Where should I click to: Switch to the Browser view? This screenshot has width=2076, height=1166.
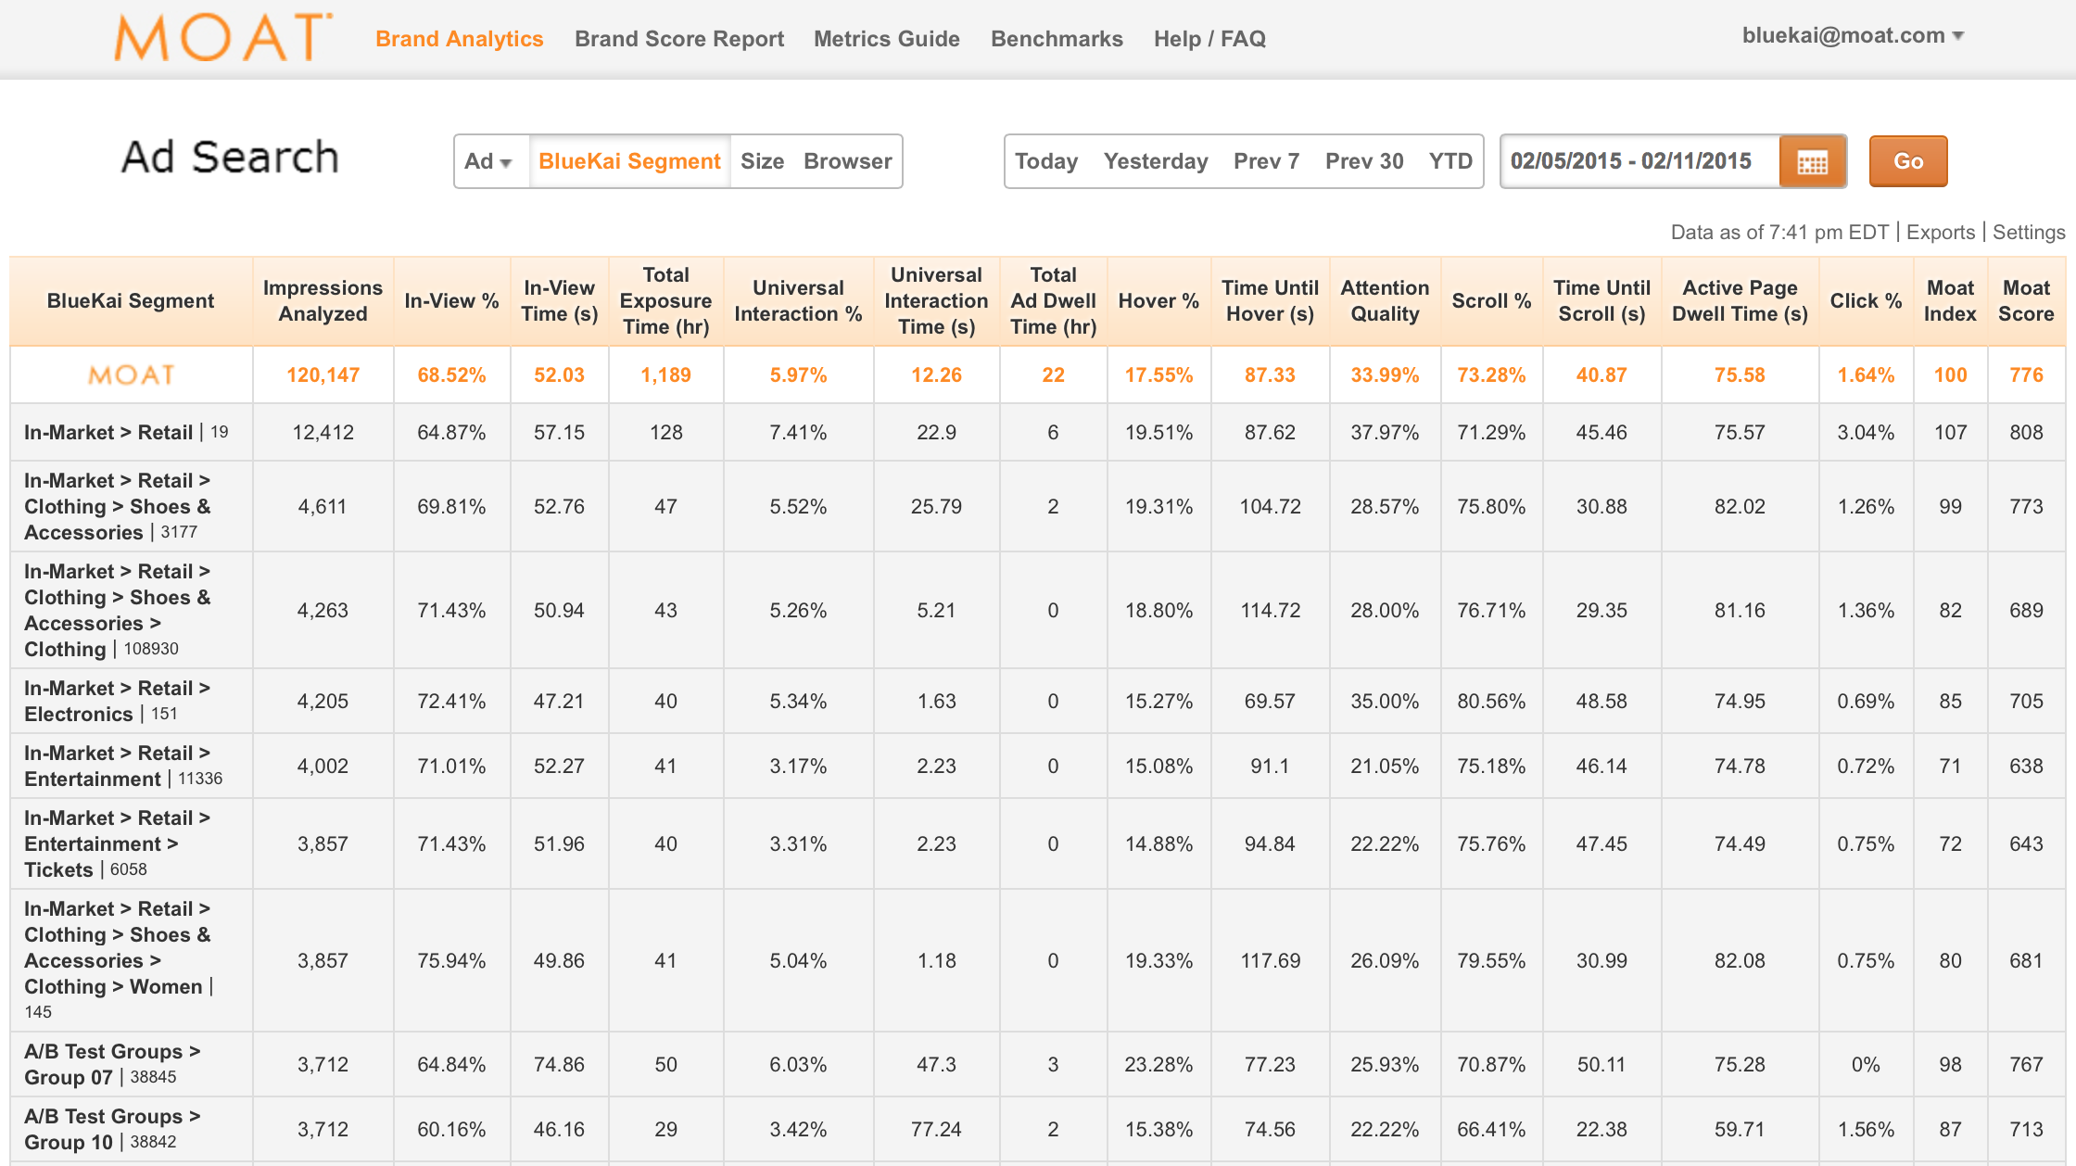click(847, 162)
